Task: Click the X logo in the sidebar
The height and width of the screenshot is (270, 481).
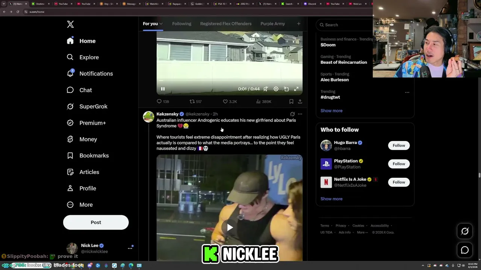Action: click(70, 24)
